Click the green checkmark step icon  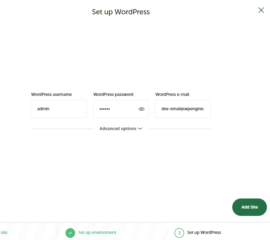click(x=70, y=233)
